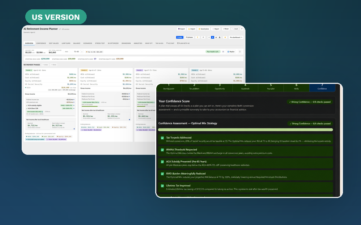
Task: Go to step 1 Starting point
Action: (x=169, y=87)
